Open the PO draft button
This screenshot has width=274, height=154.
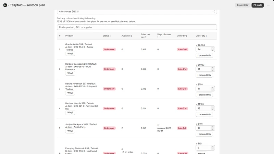258,5
